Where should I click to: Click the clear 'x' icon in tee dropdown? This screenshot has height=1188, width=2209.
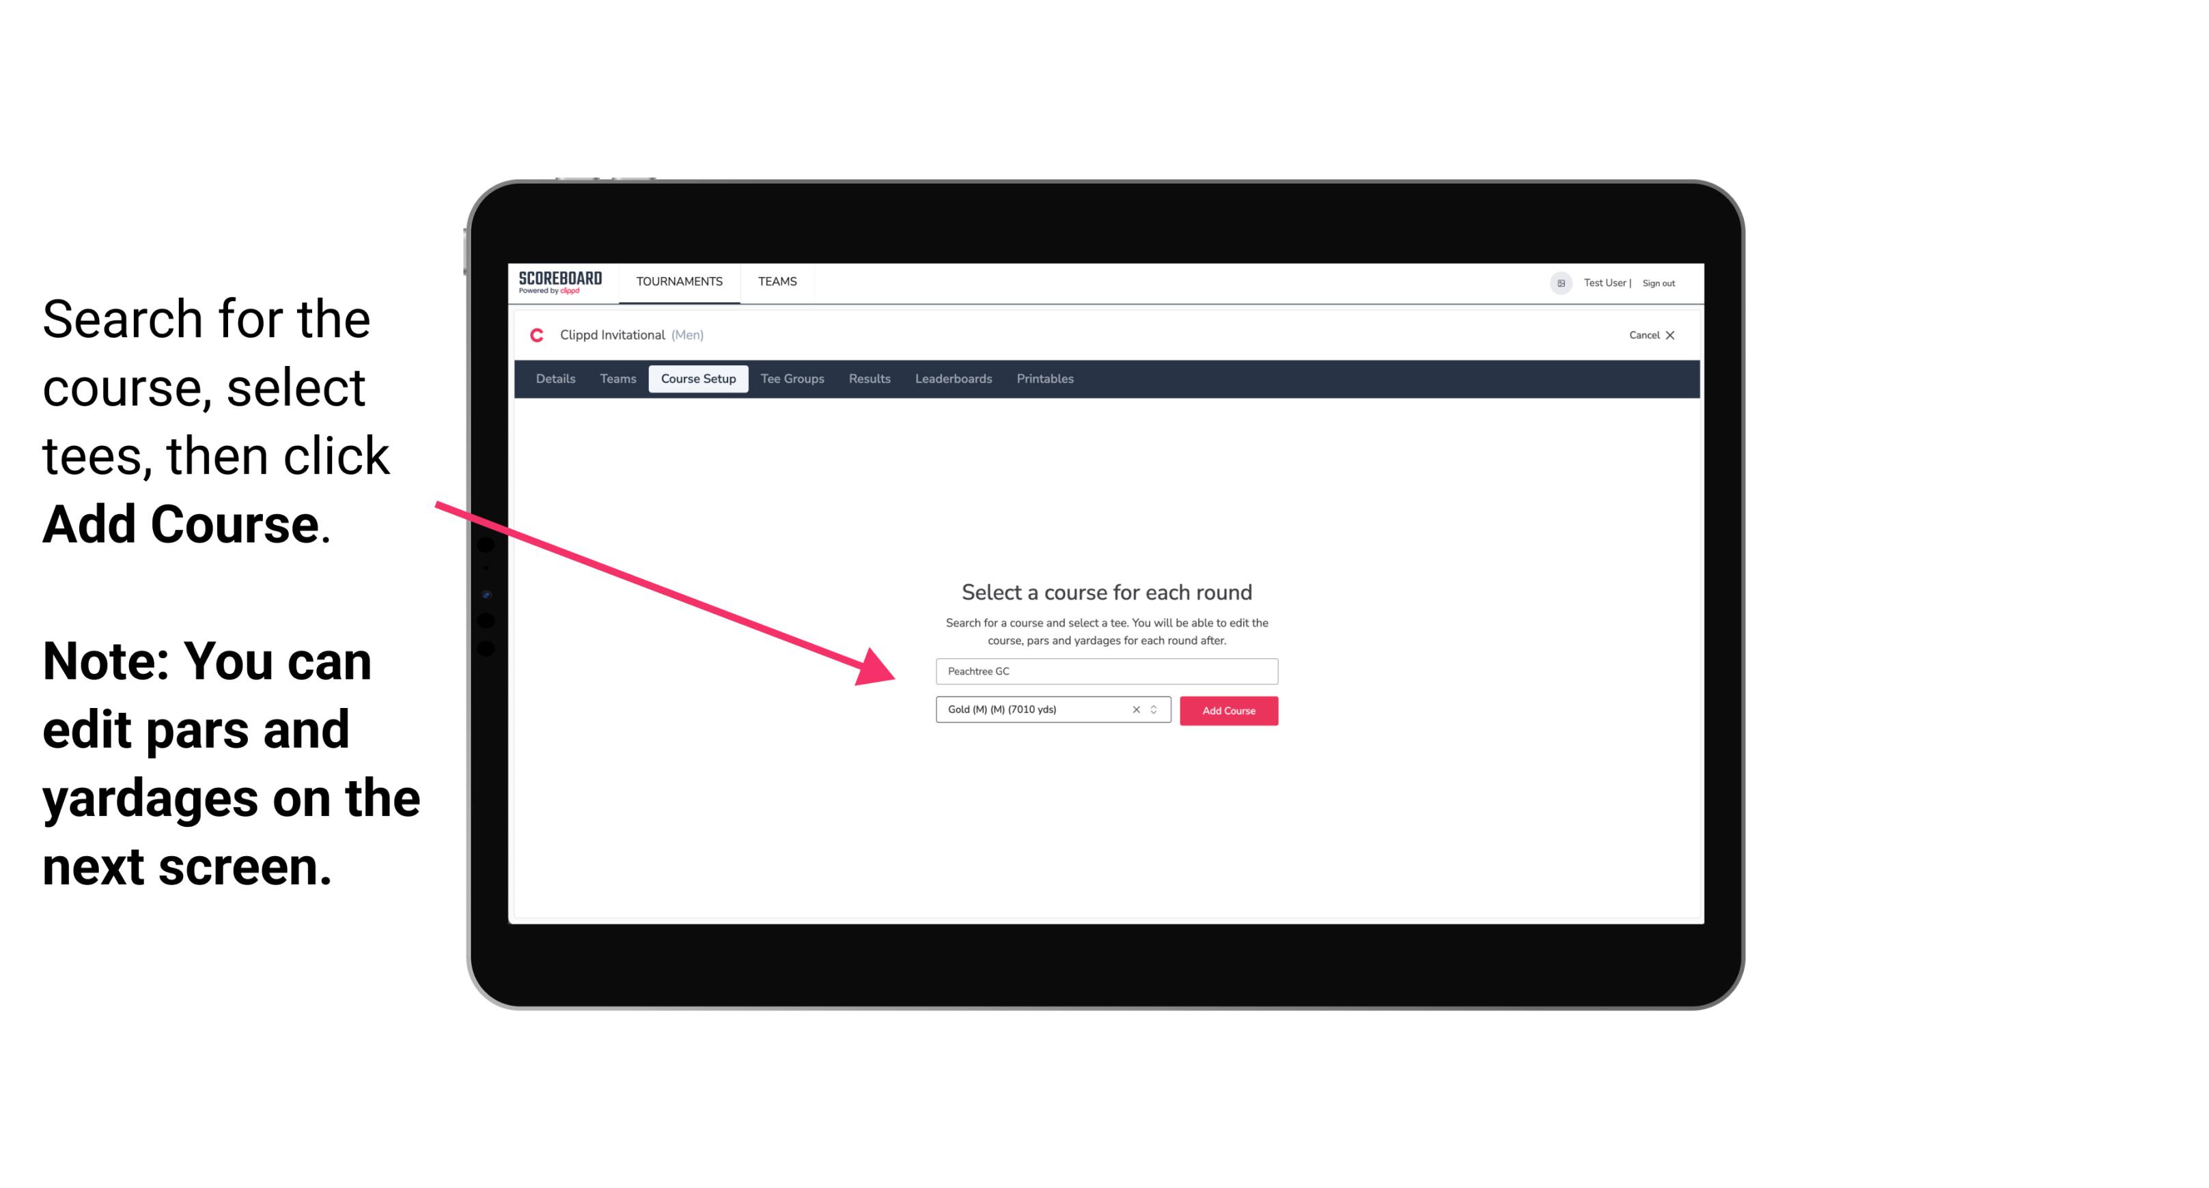[x=1135, y=709]
